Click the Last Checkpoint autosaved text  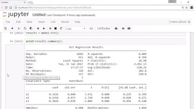click(x=71, y=15)
